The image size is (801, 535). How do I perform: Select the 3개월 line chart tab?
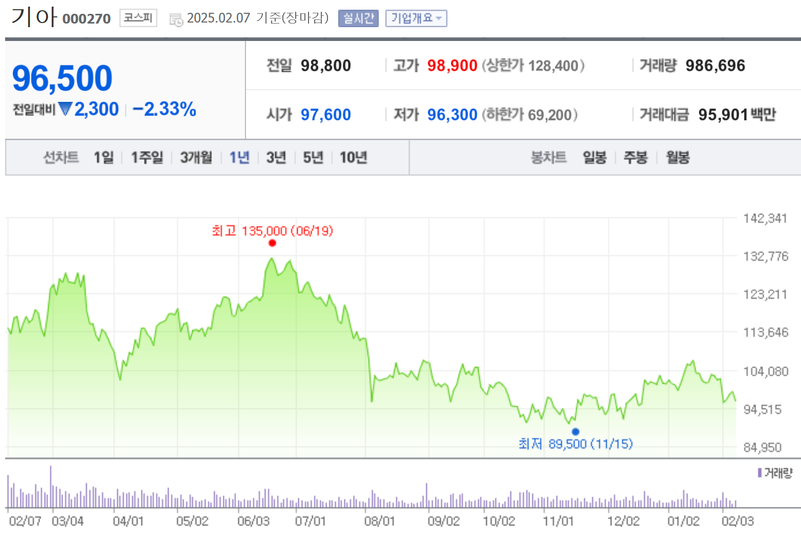point(196,157)
